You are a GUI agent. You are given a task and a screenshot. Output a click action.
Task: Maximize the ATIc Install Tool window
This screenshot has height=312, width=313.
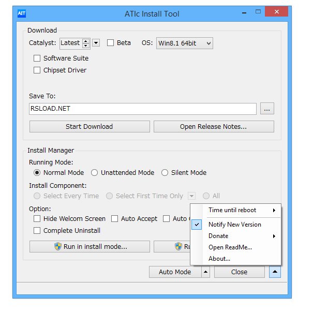(x=258, y=11)
